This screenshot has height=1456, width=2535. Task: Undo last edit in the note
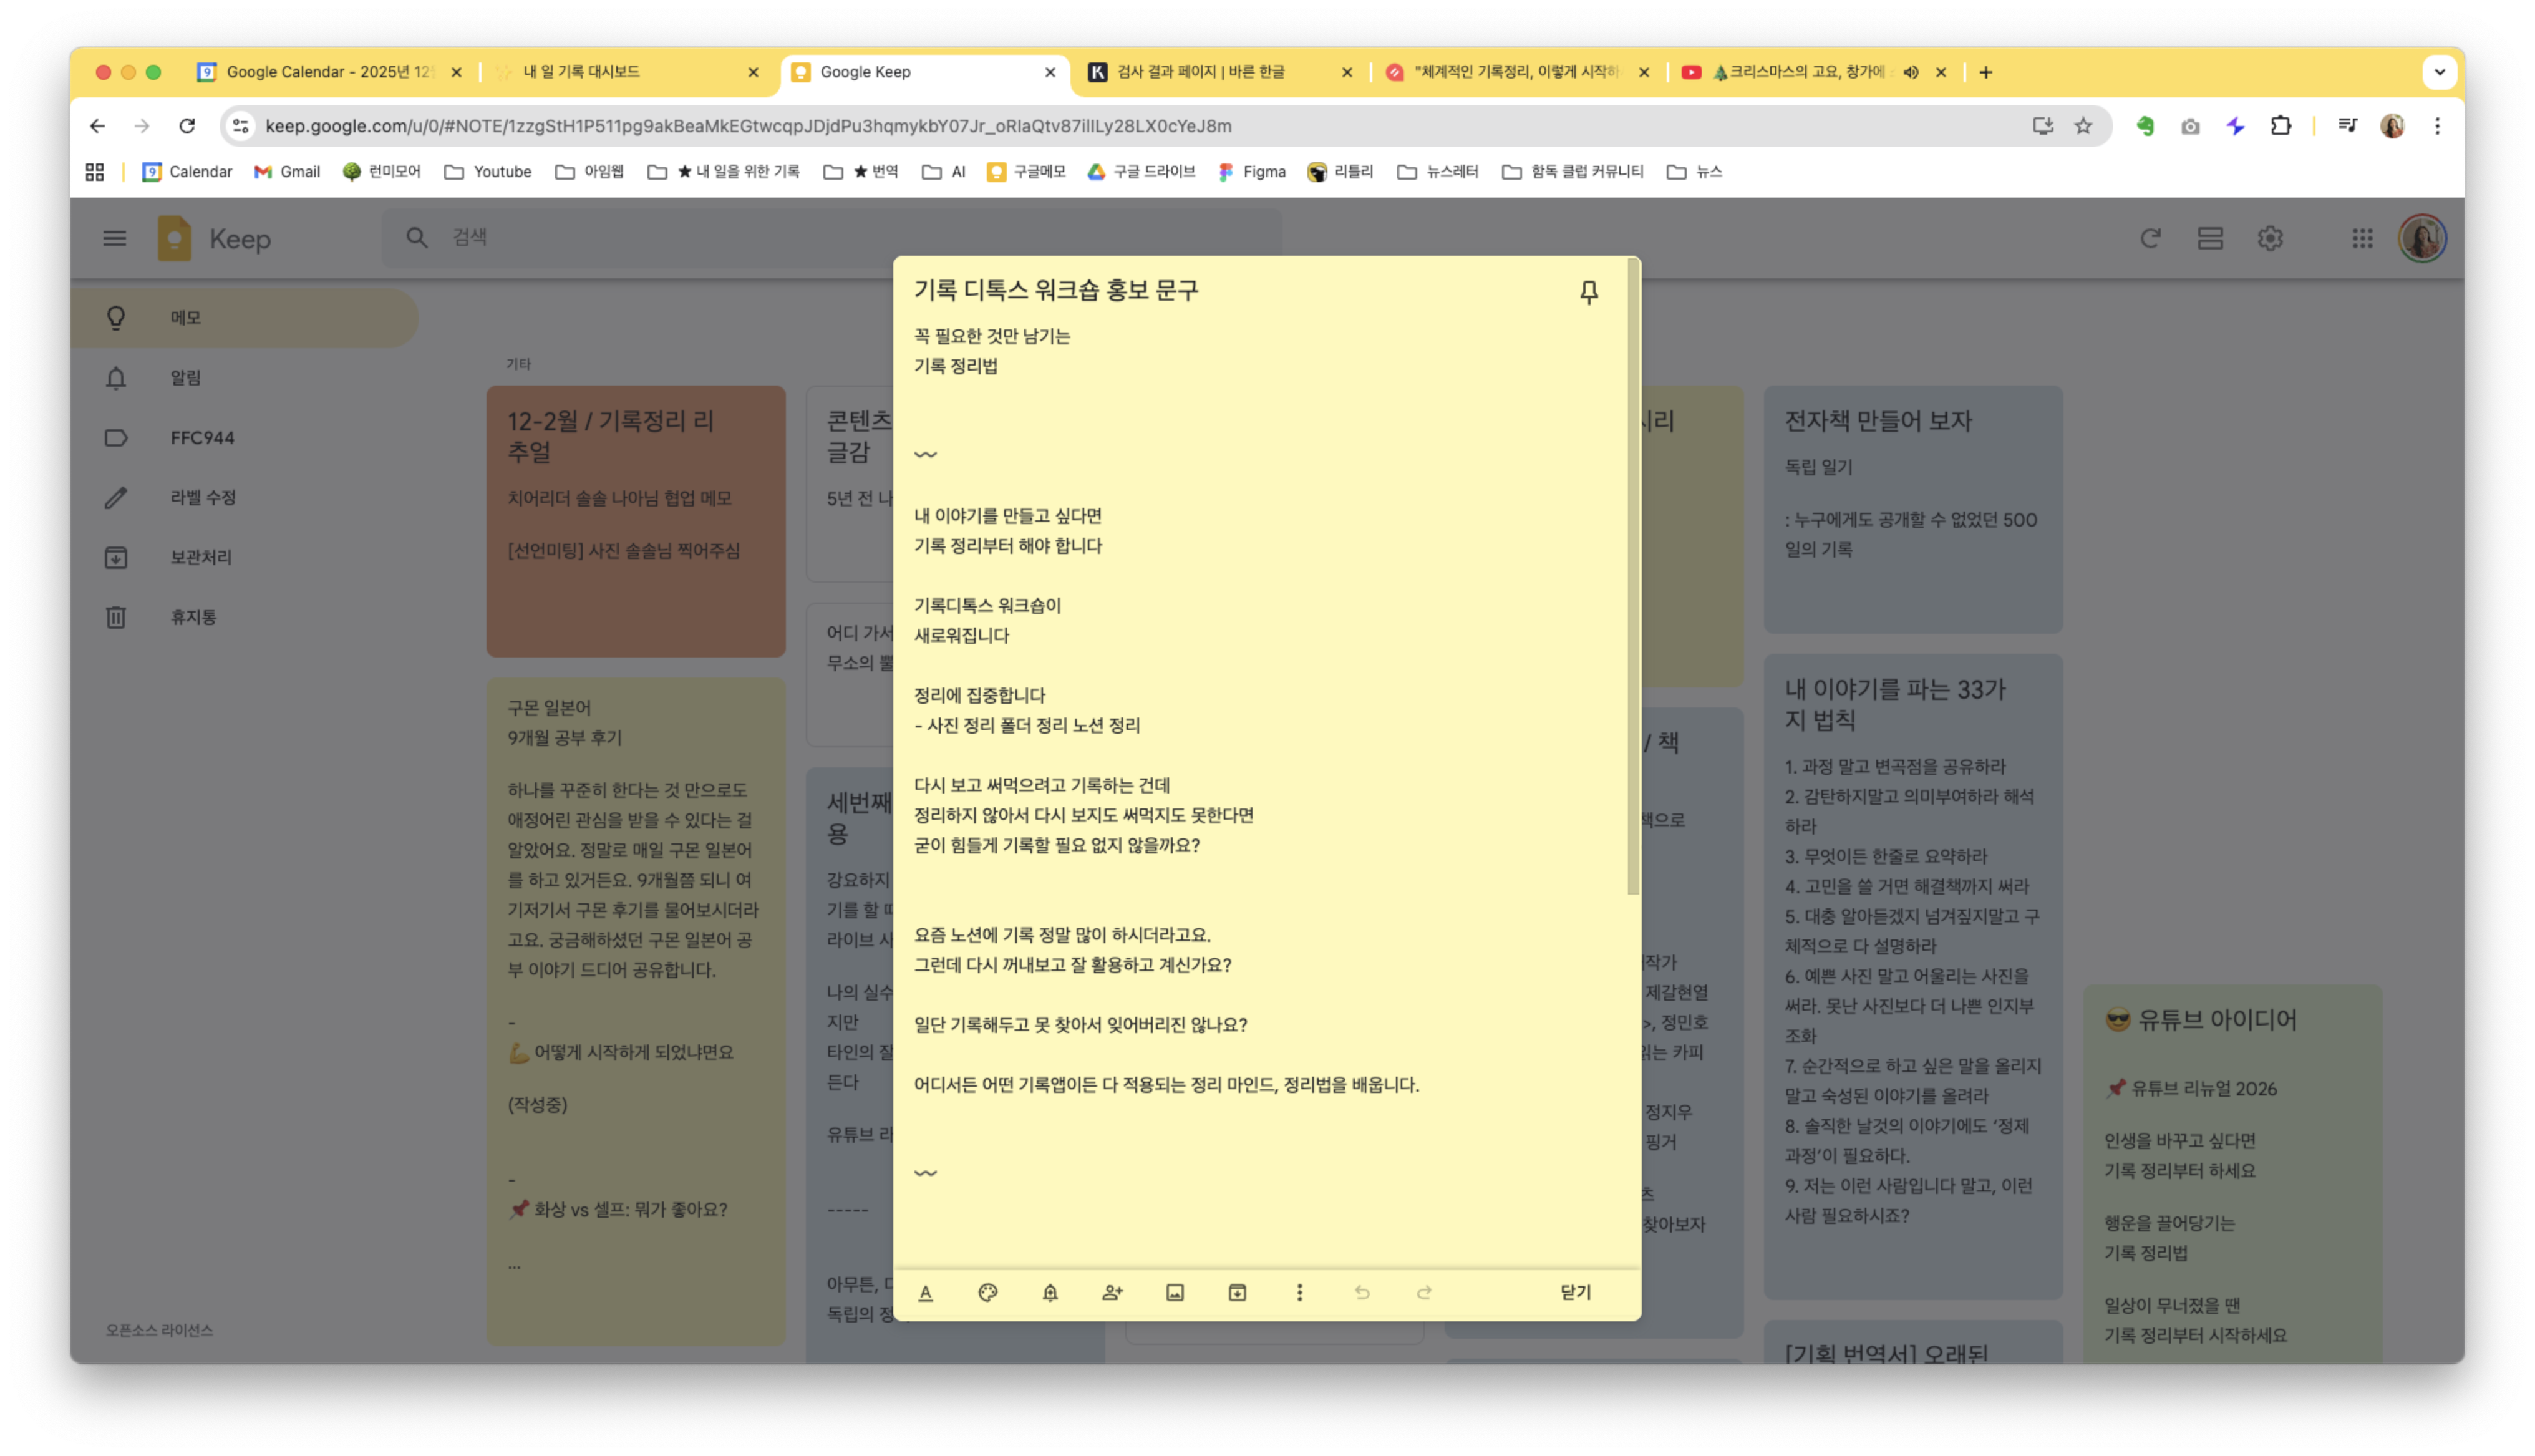click(1362, 1292)
